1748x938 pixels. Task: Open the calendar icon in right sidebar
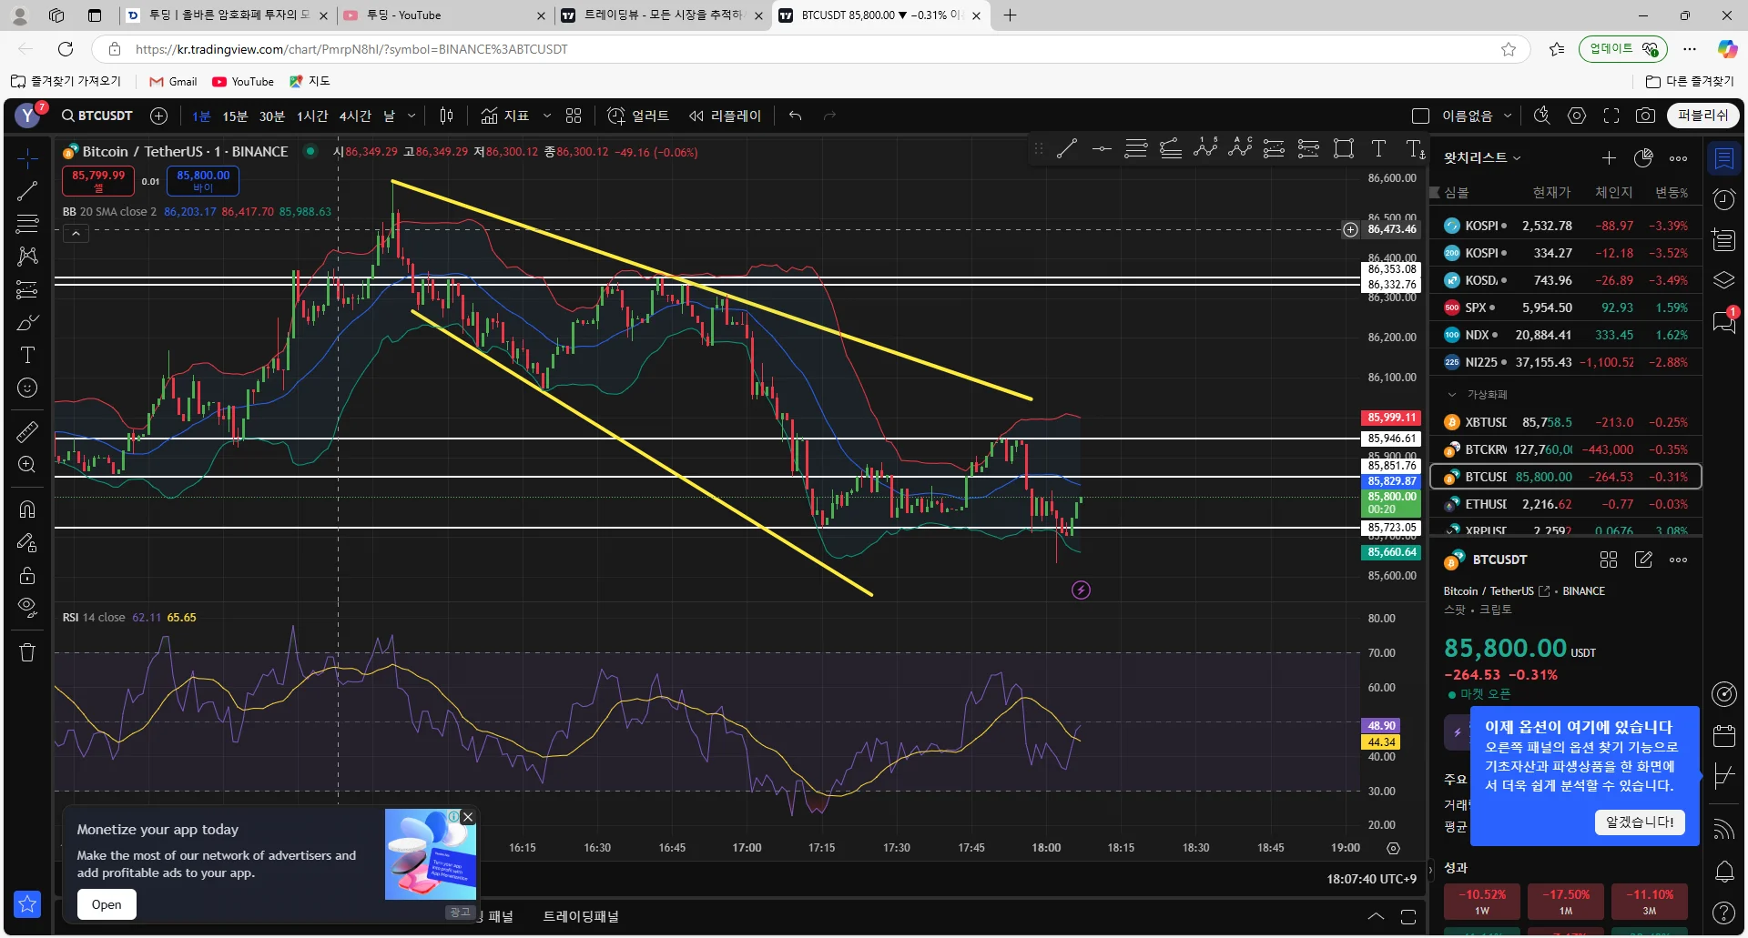pyautogui.click(x=1724, y=735)
